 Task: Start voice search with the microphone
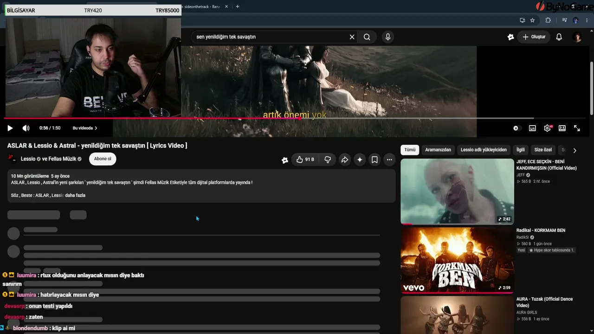pyautogui.click(x=388, y=37)
